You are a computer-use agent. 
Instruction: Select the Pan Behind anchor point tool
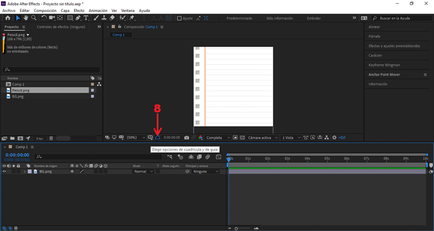click(60, 18)
